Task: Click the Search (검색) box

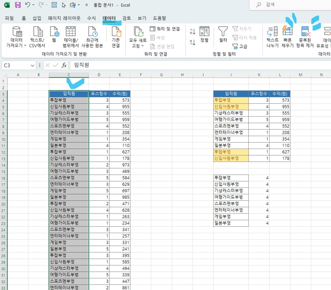Action: tap(290, 5)
